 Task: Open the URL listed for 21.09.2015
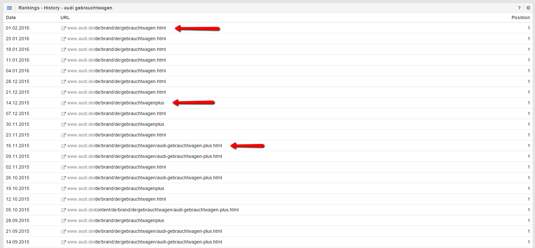click(145, 231)
